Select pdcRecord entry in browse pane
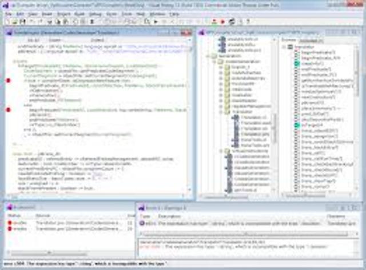The image size is (366, 270). pyautogui.click(x=313, y=103)
